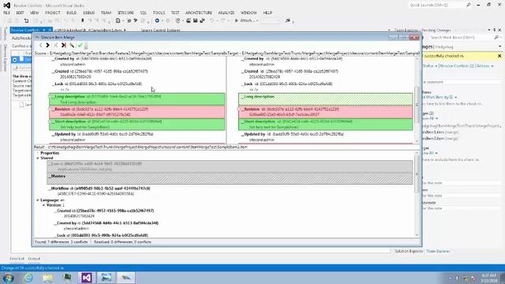This screenshot has height=284, width=505.
Task: Click into the check-in comment field
Action: [462, 82]
